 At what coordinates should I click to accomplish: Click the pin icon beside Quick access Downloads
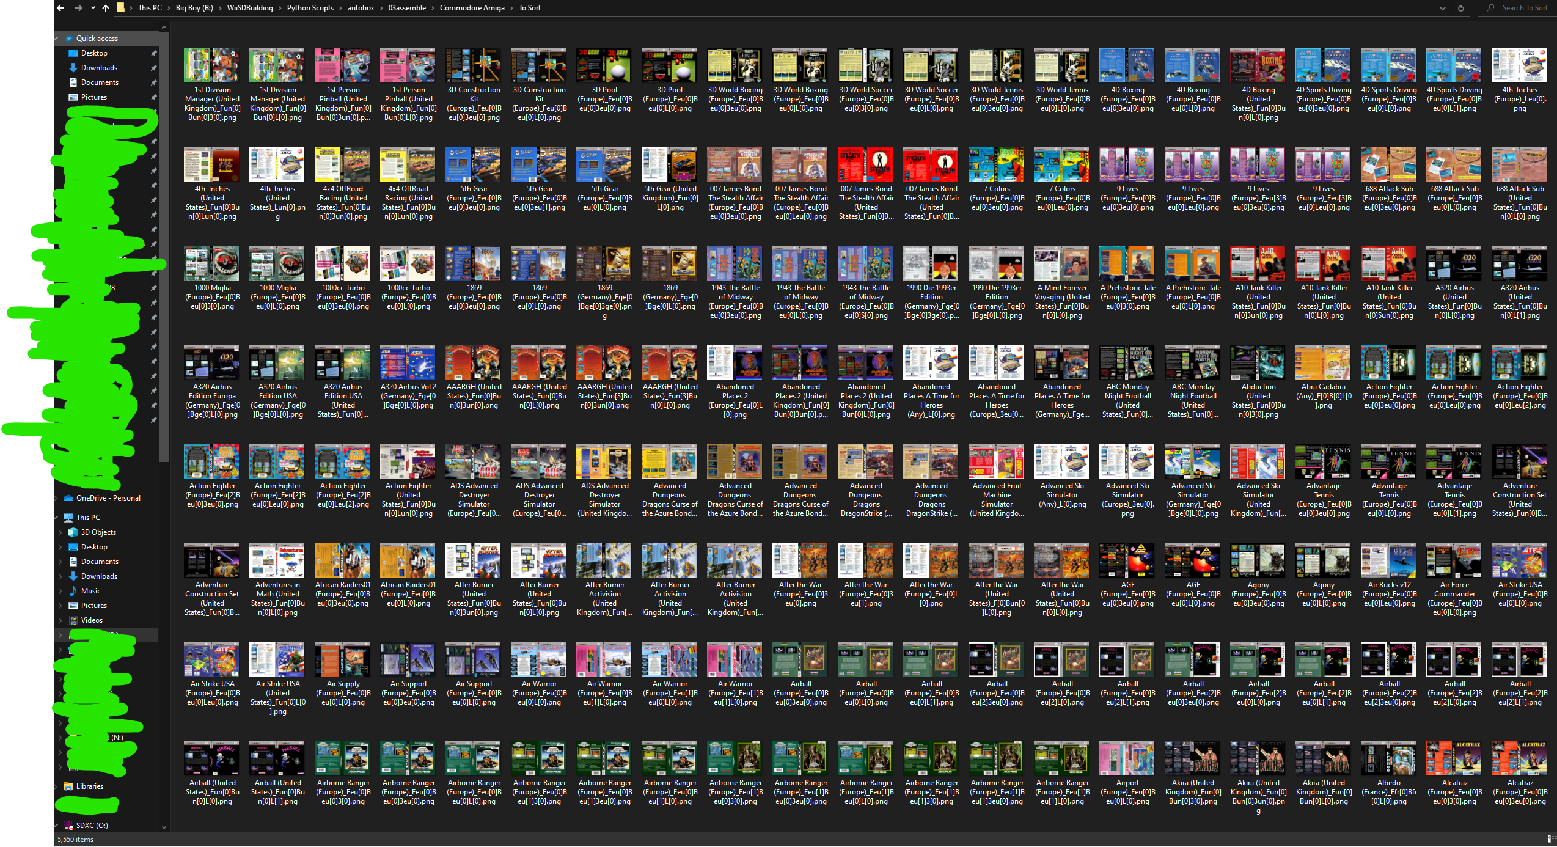[153, 68]
